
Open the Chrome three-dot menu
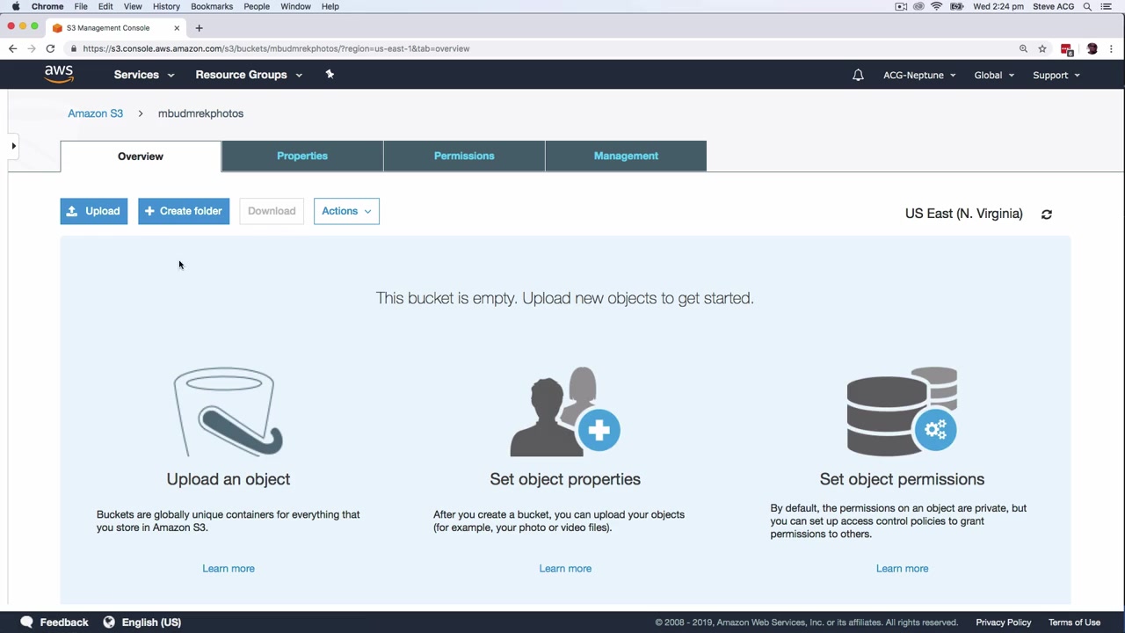1112,48
